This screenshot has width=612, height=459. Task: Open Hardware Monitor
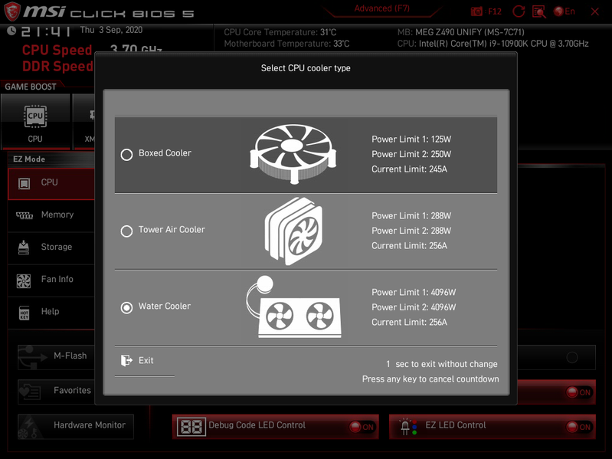click(76, 426)
